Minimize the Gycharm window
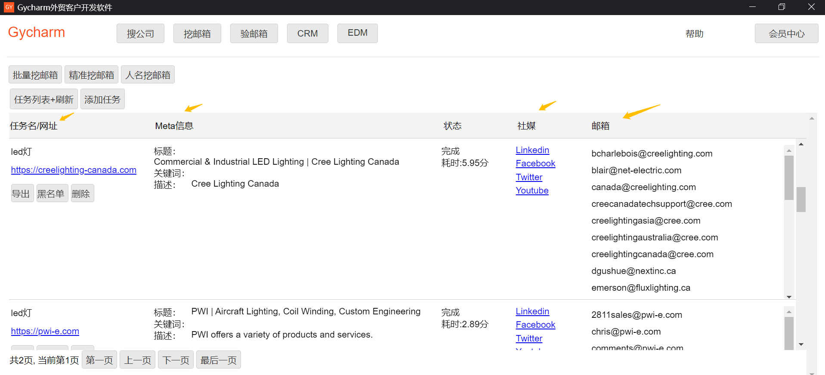The width and height of the screenshot is (825, 375). pyautogui.click(x=752, y=7)
